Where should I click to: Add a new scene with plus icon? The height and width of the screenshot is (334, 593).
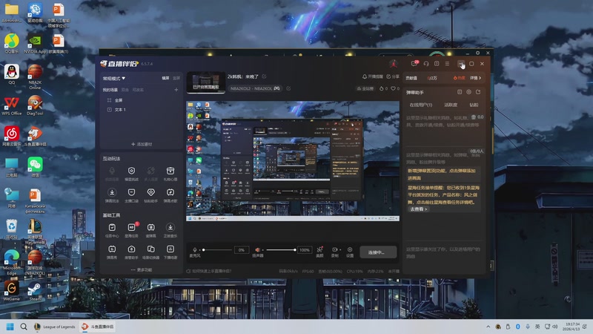click(x=176, y=90)
